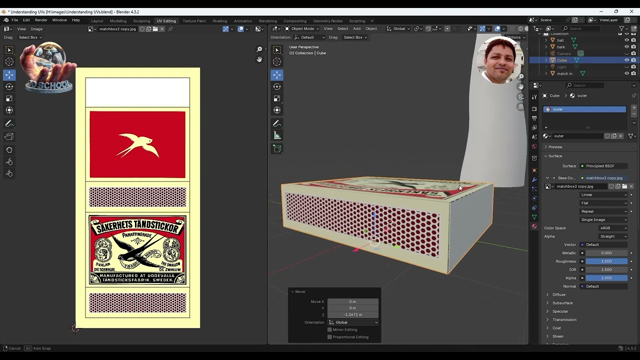Image resolution: width=640 pixels, height=360 pixels.
Task: Open the Output properties tab
Action: pos(534,118)
